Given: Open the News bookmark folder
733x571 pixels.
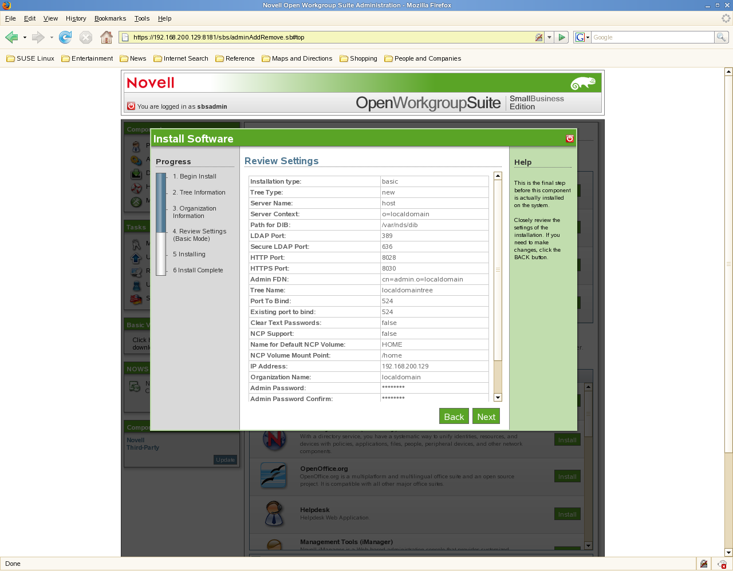Looking at the screenshot, I should coord(133,58).
